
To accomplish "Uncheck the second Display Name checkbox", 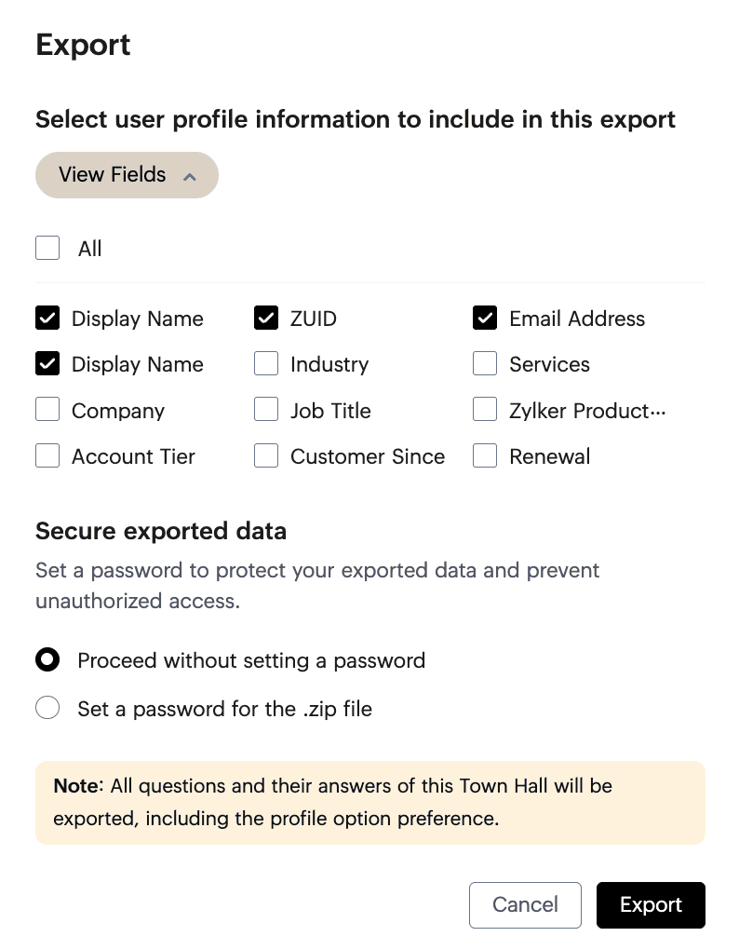I will point(47,363).
